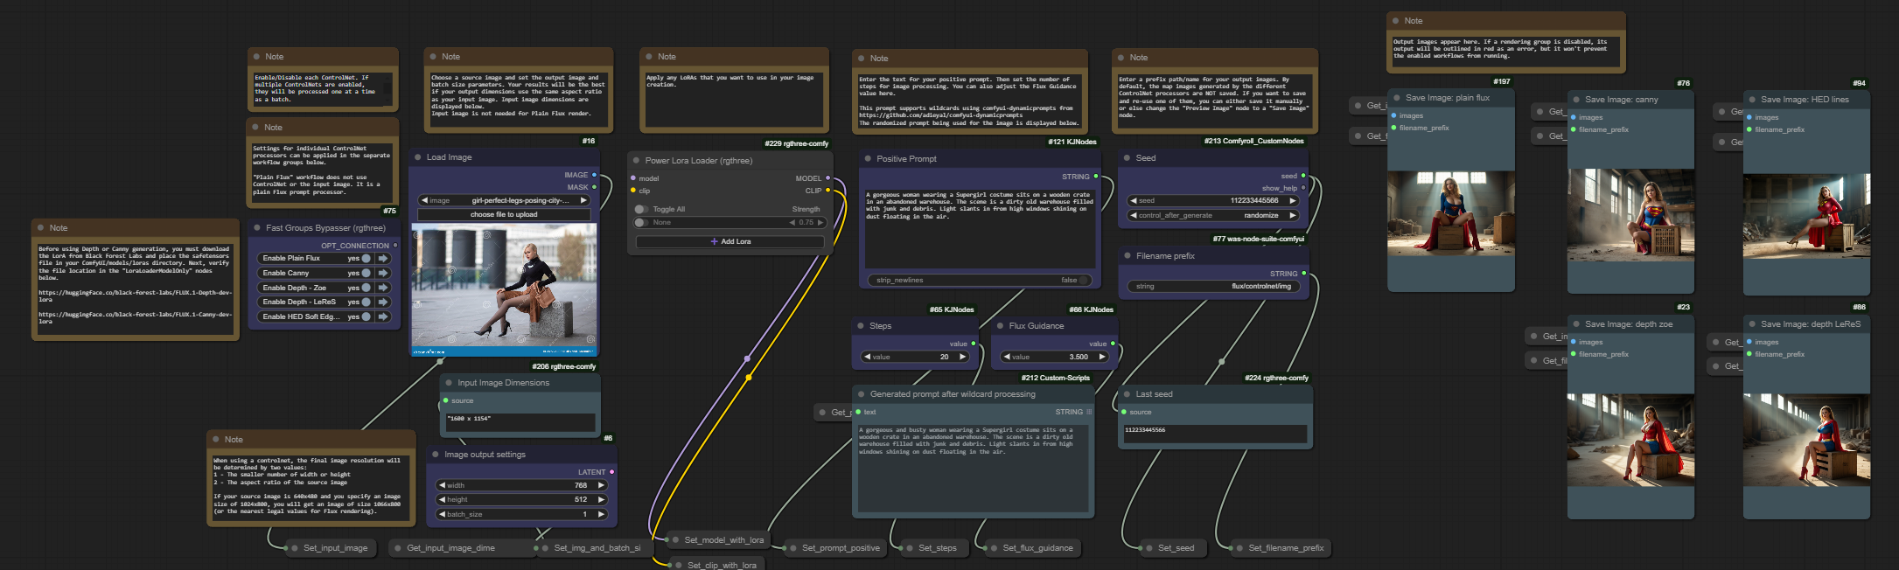Screen dimensions: 1899x570
Task: Adjust lora Strength 0.75 value
Action: point(806,223)
